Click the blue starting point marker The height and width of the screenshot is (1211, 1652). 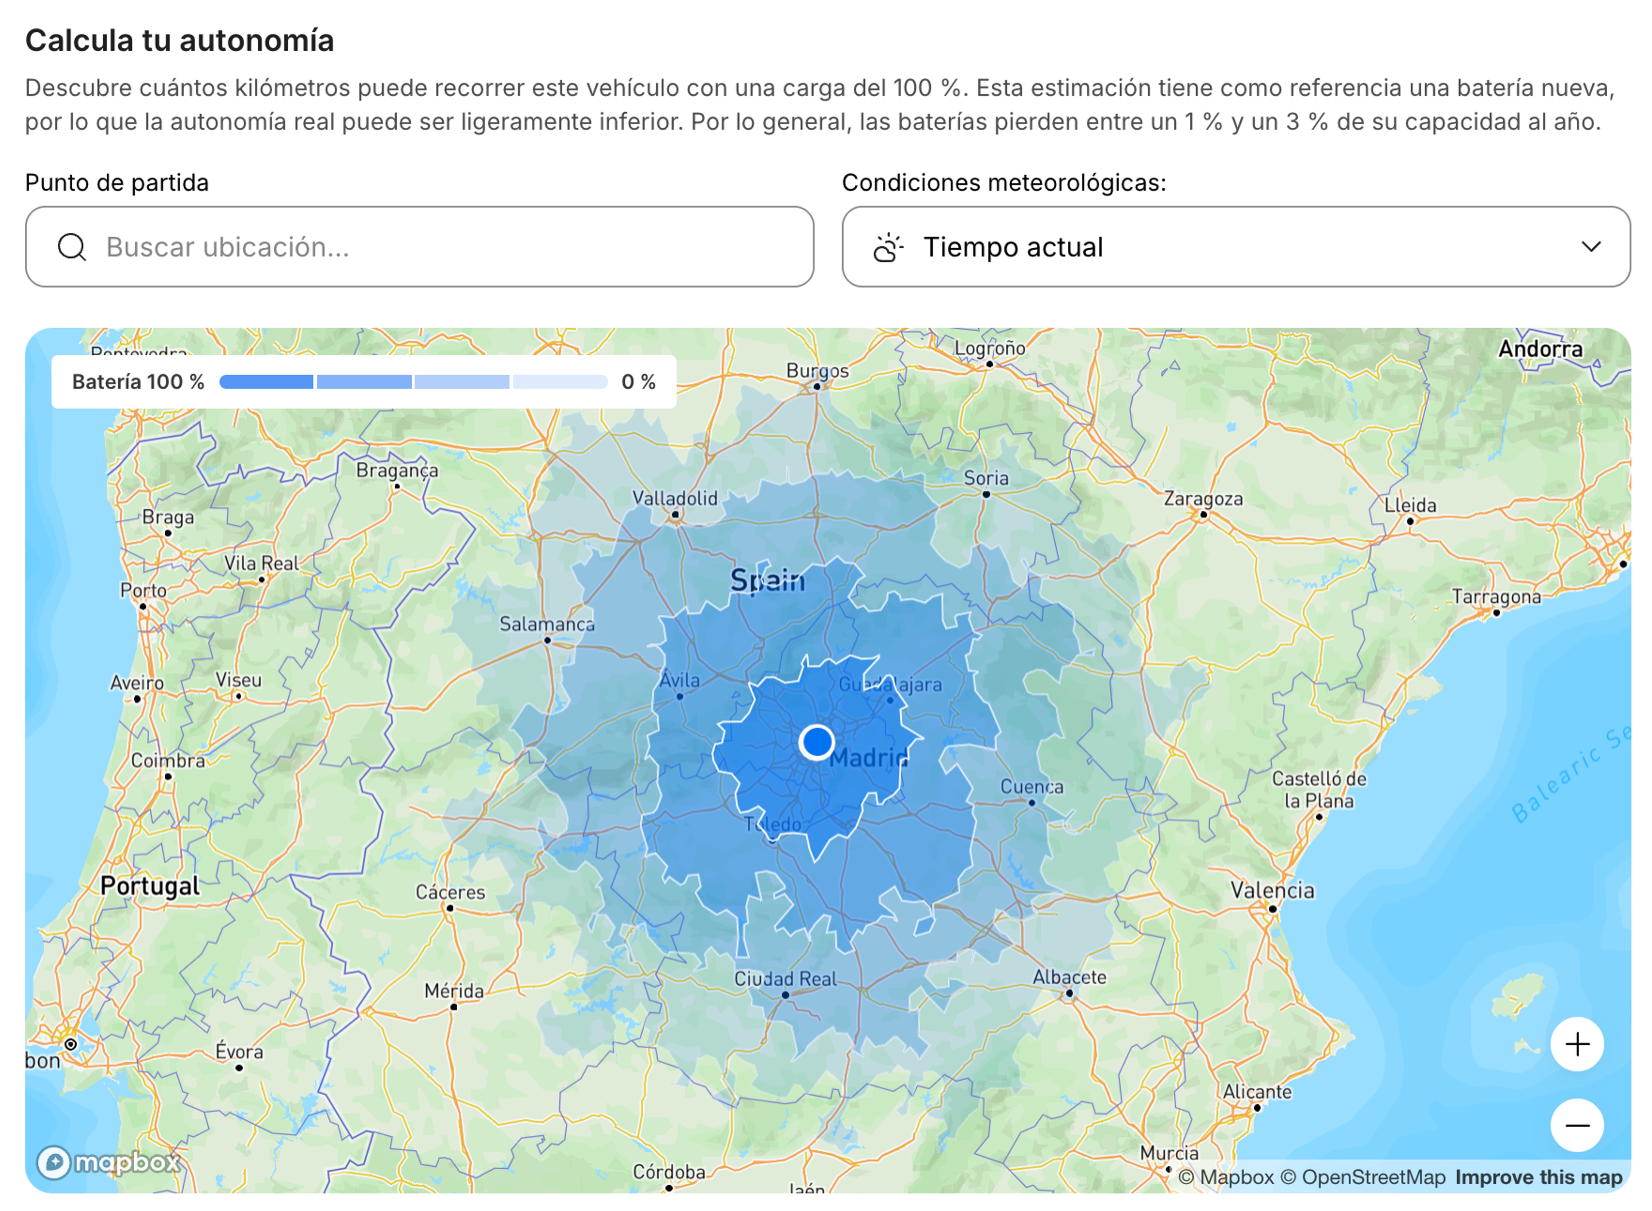point(817,742)
